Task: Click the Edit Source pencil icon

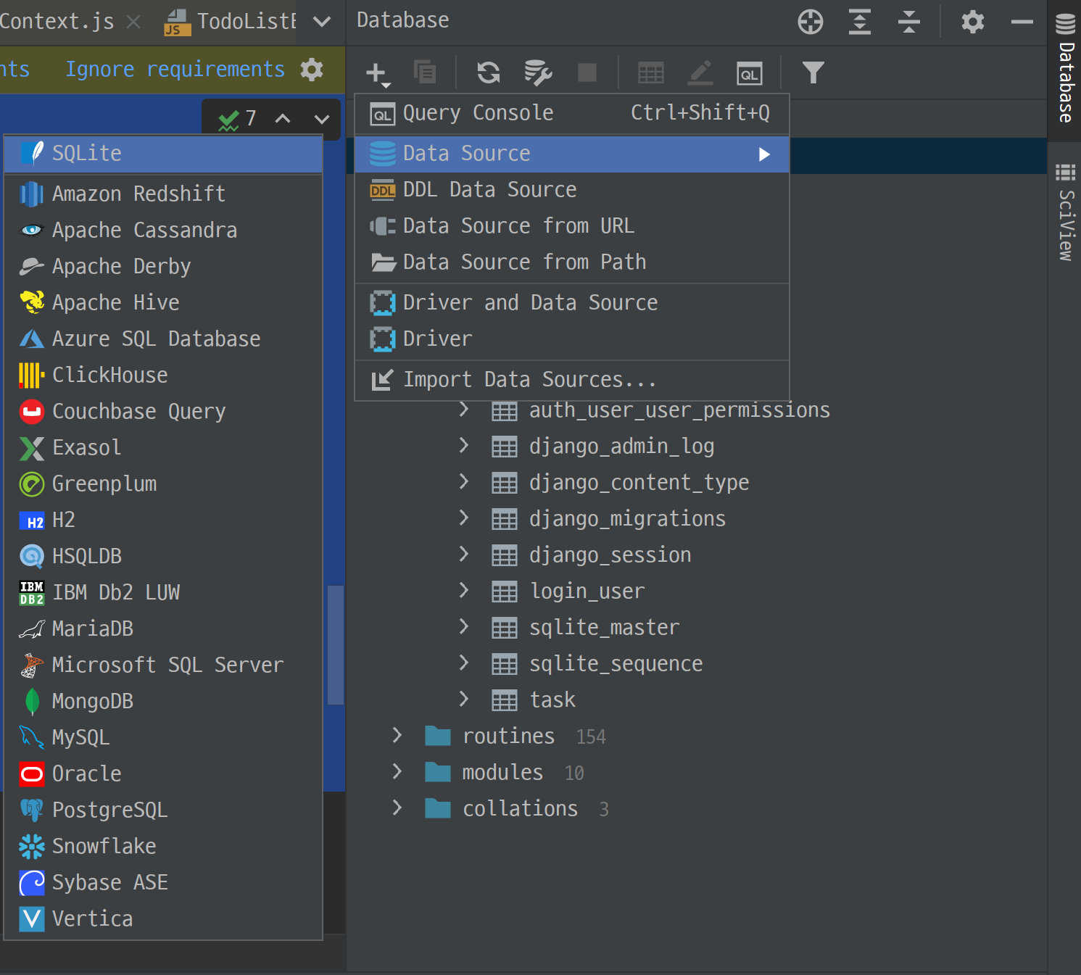Action: click(x=700, y=72)
